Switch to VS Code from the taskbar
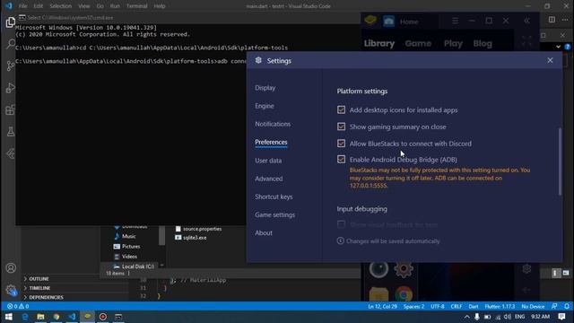This screenshot has height=323, width=574. click(72, 317)
